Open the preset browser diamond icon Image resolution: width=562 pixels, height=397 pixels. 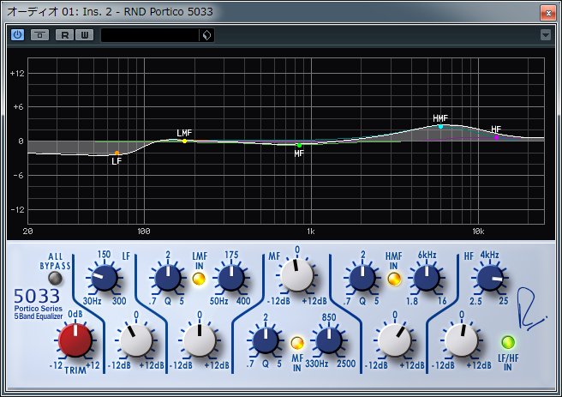point(206,35)
